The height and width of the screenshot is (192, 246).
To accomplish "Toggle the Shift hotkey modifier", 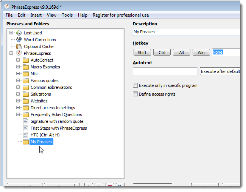I will (142, 52).
